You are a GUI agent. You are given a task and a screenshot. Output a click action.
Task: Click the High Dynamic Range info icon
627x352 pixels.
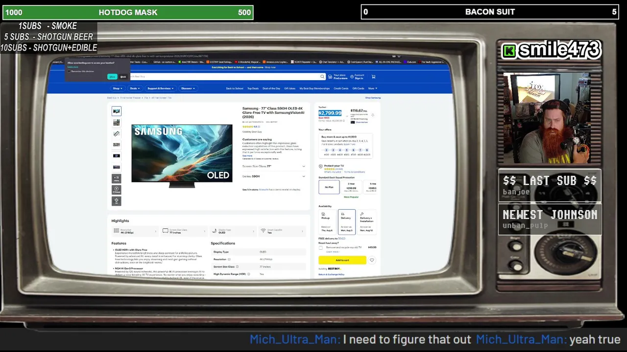(x=248, y=274)
